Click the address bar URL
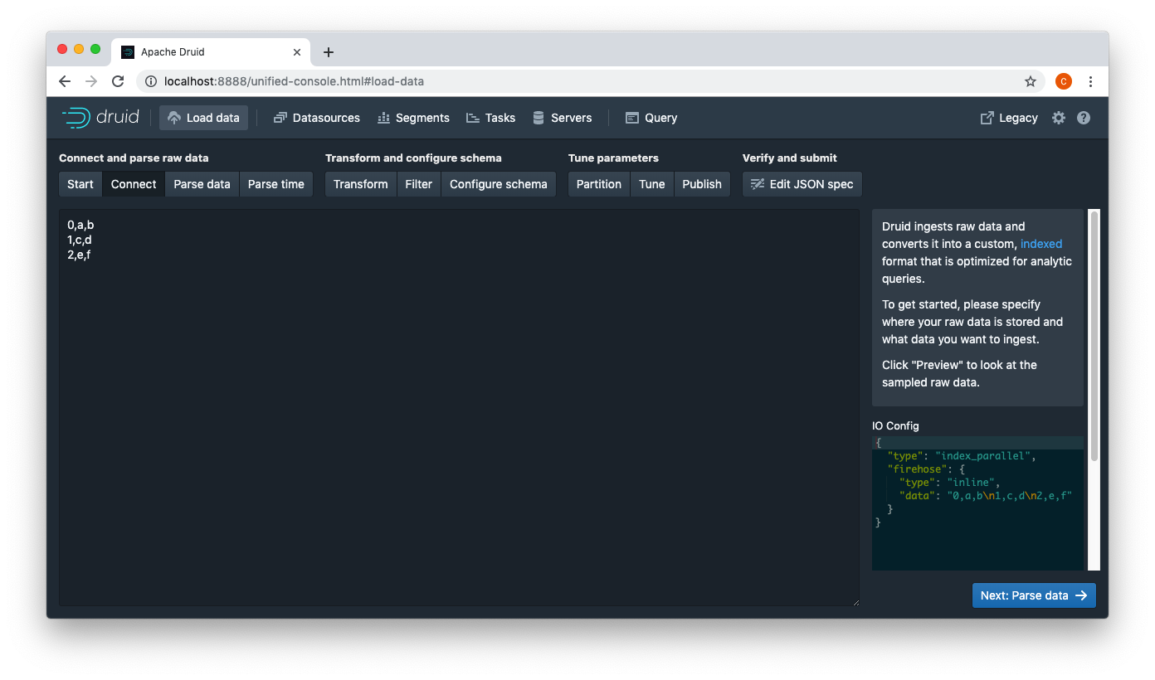1155x680 pixels. point(294,81)
